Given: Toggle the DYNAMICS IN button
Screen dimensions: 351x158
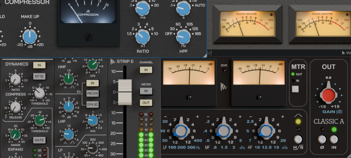Looking at the screenshot, I should [39, 65].
